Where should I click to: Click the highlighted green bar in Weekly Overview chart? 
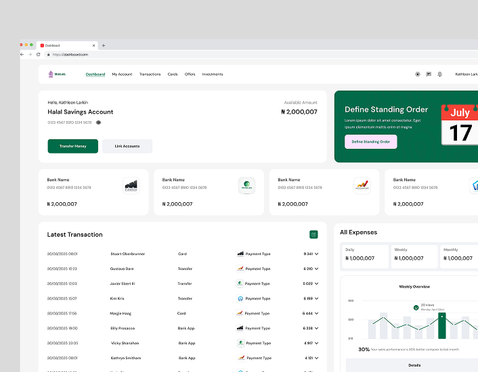coord(442,325)
